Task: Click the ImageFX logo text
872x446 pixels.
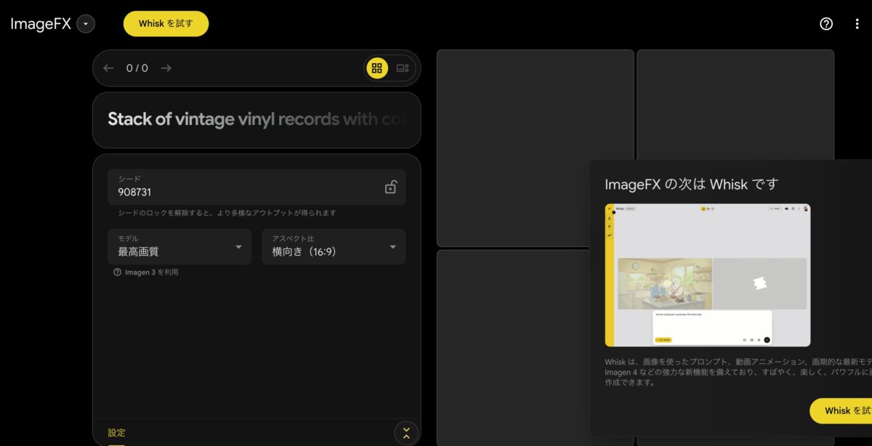Action: pyautogui.click(x=41, y=24)
